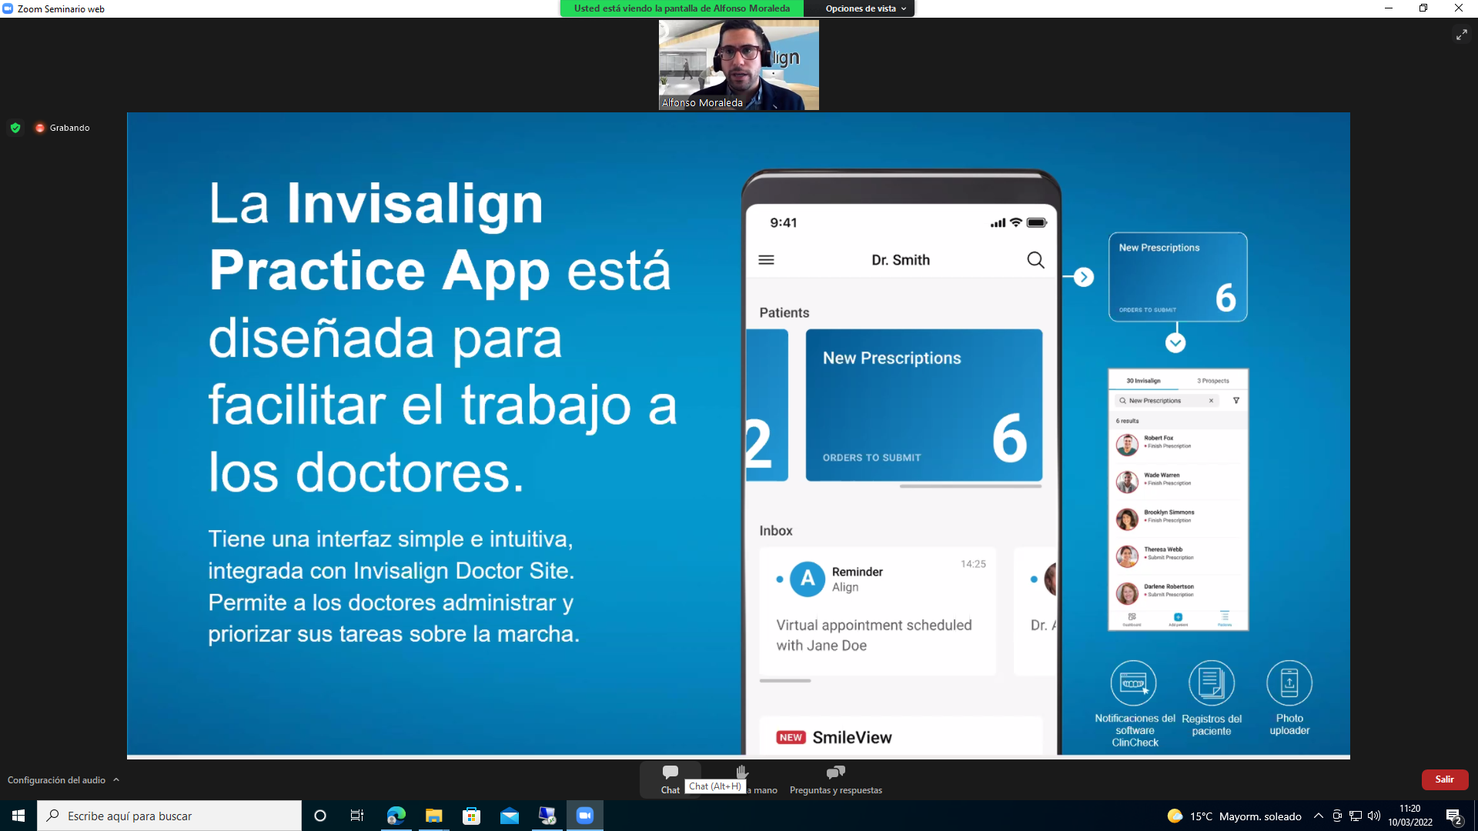The height and width of the screenshot is (831, 1478).
Task: Open Microsoft Store from taskbar
Action: click(472, 816)
